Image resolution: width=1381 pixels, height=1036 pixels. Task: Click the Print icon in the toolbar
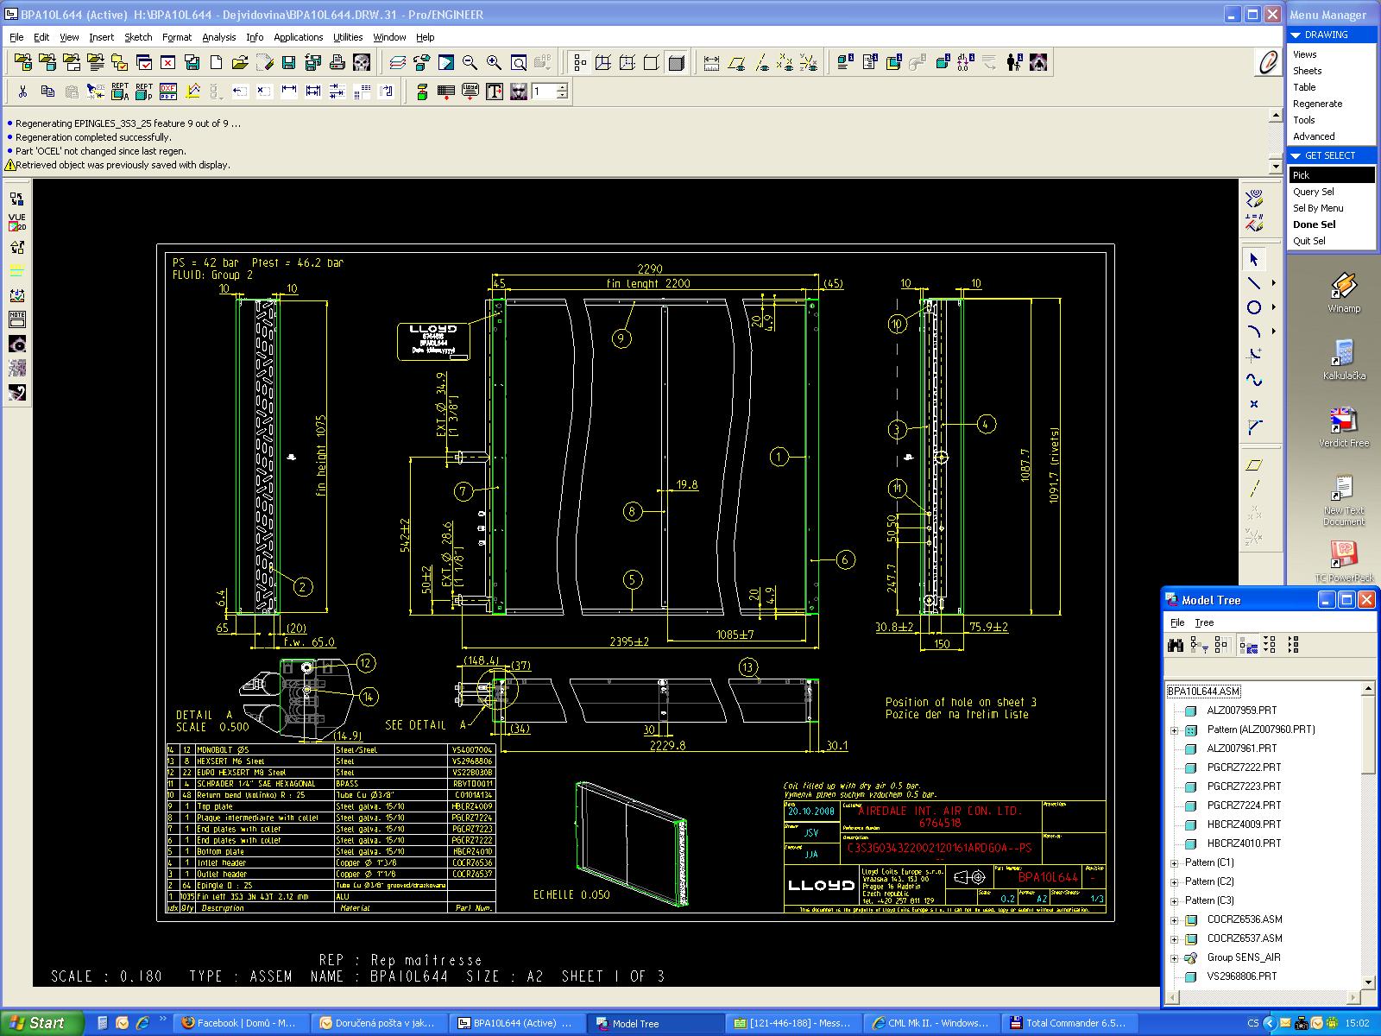coord(337,62)
